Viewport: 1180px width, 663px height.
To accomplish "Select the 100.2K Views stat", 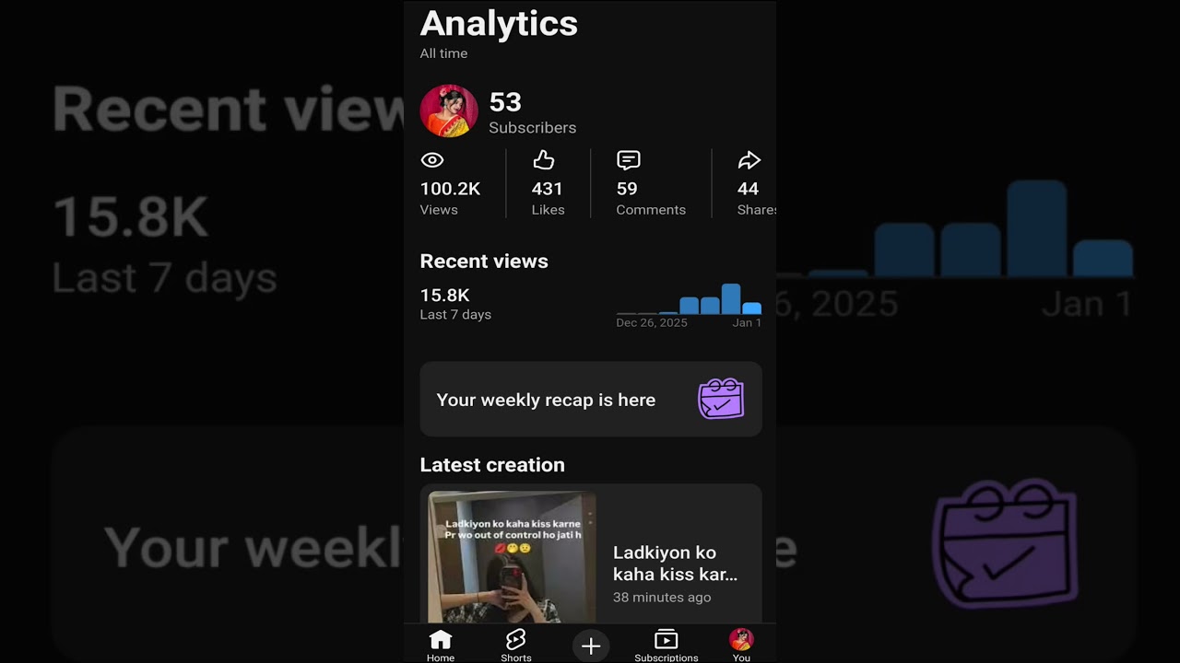I will click(x=450, y=198).
